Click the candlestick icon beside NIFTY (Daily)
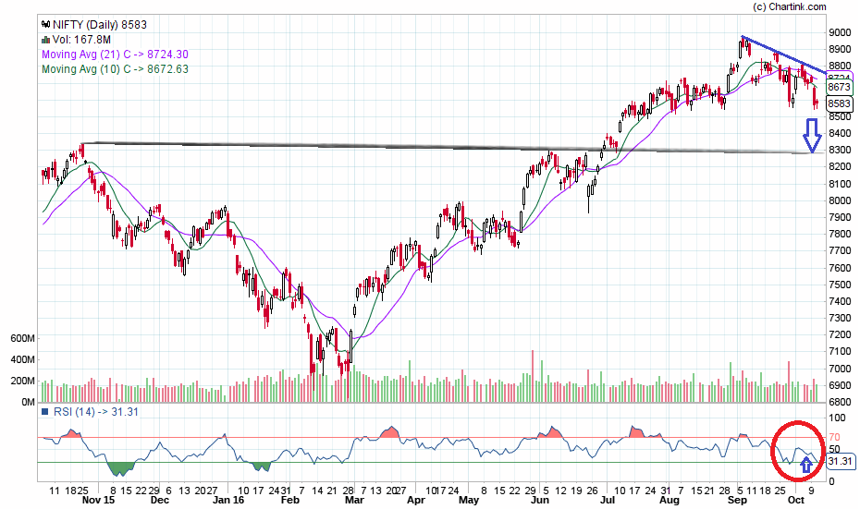 [45, 25]
